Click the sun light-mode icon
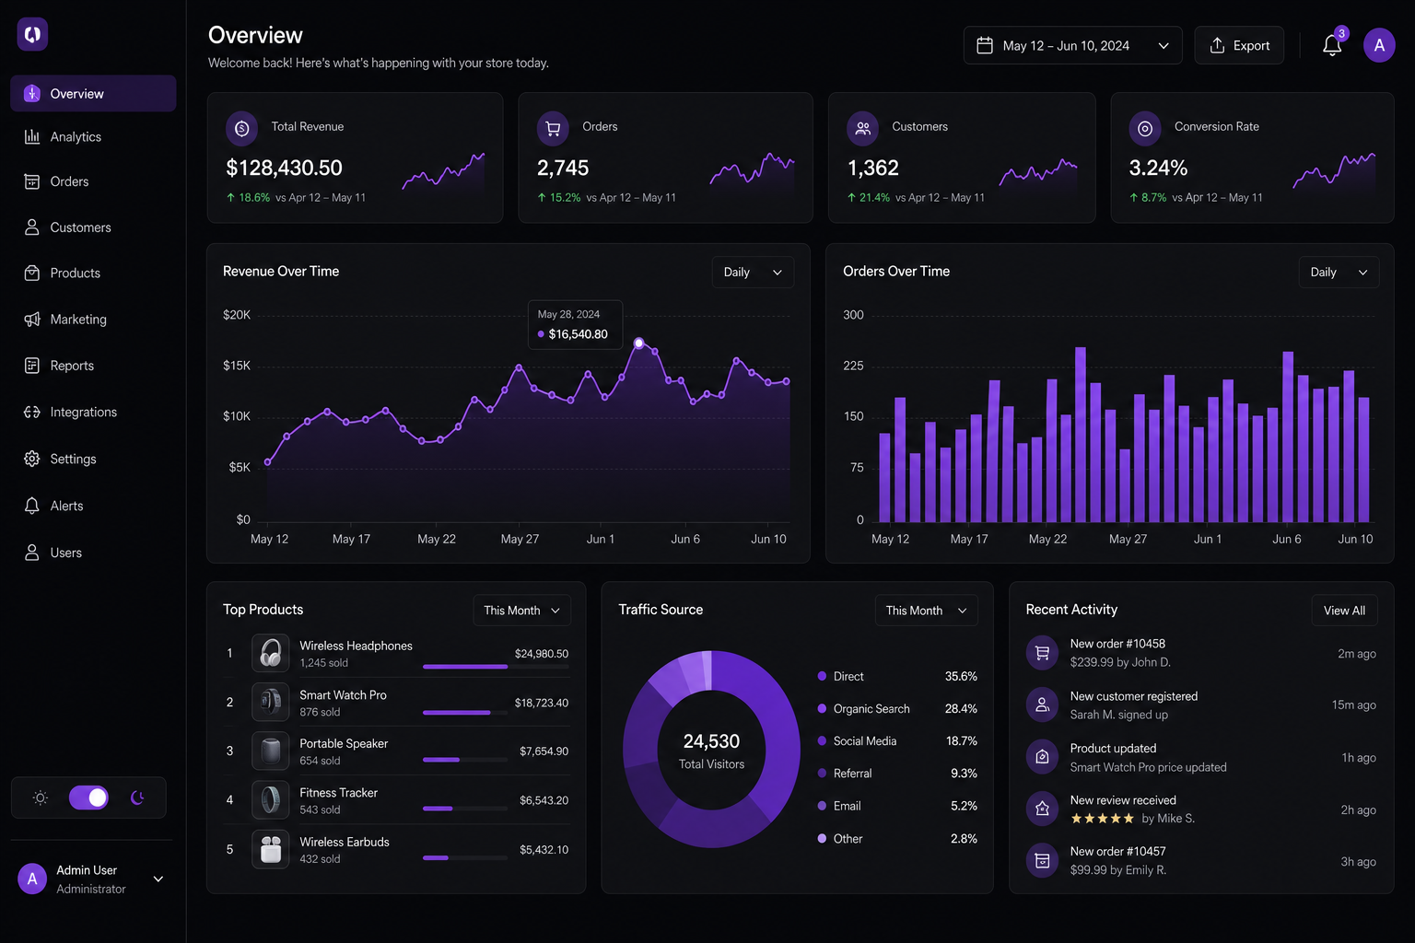The height and width of the screenshot is (943, 1415). pos(41,797)
